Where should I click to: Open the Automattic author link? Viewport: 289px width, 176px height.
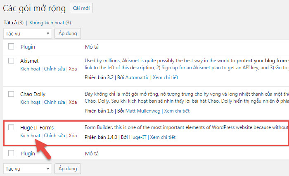pos(137,77)
